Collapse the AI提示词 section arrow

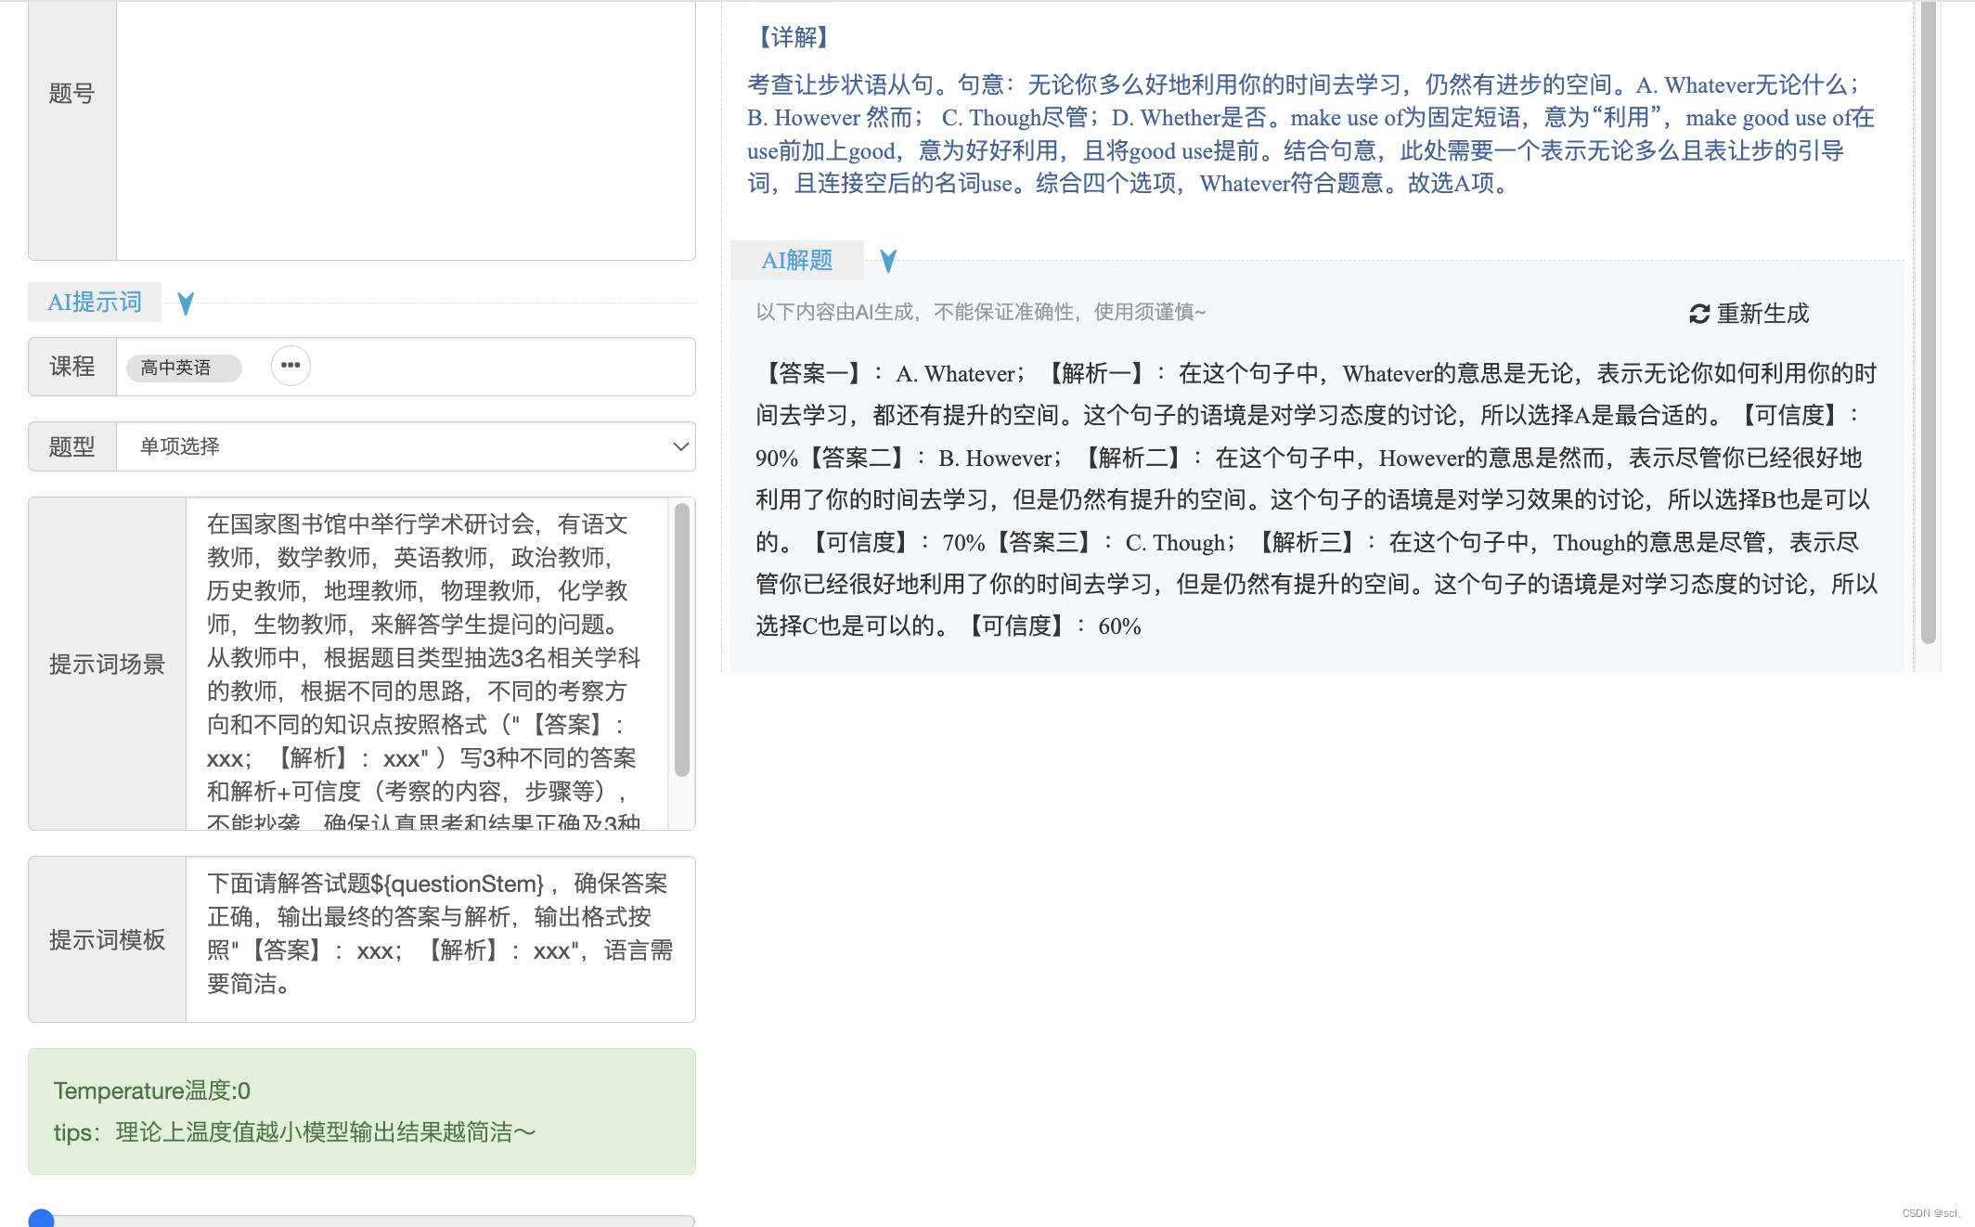pyautogui.click(x=186, y=304)
